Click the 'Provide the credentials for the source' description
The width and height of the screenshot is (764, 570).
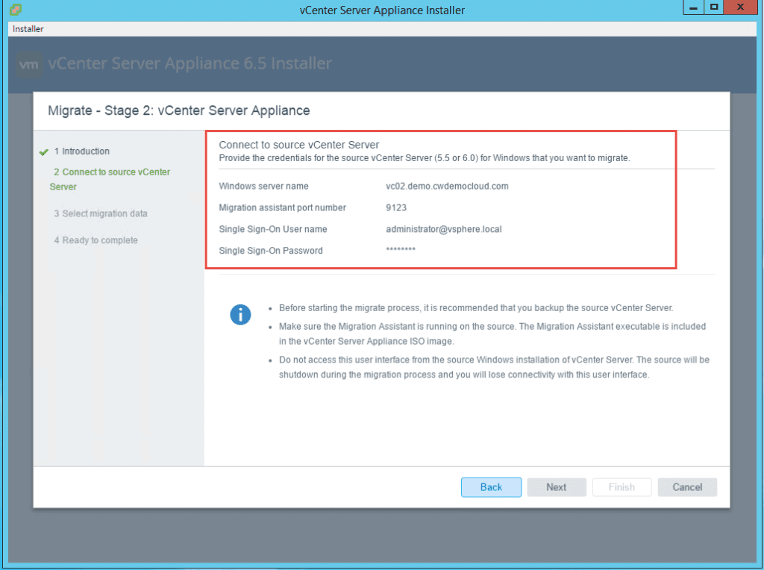tap(424, 158)
